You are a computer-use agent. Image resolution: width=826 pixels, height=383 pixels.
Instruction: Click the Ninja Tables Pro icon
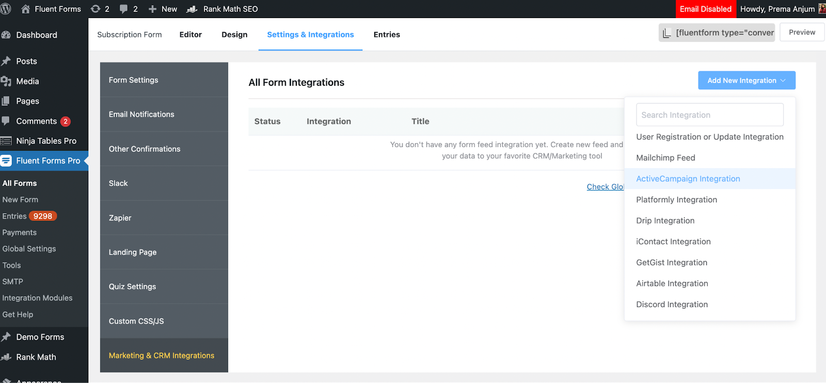click(6, 141)
